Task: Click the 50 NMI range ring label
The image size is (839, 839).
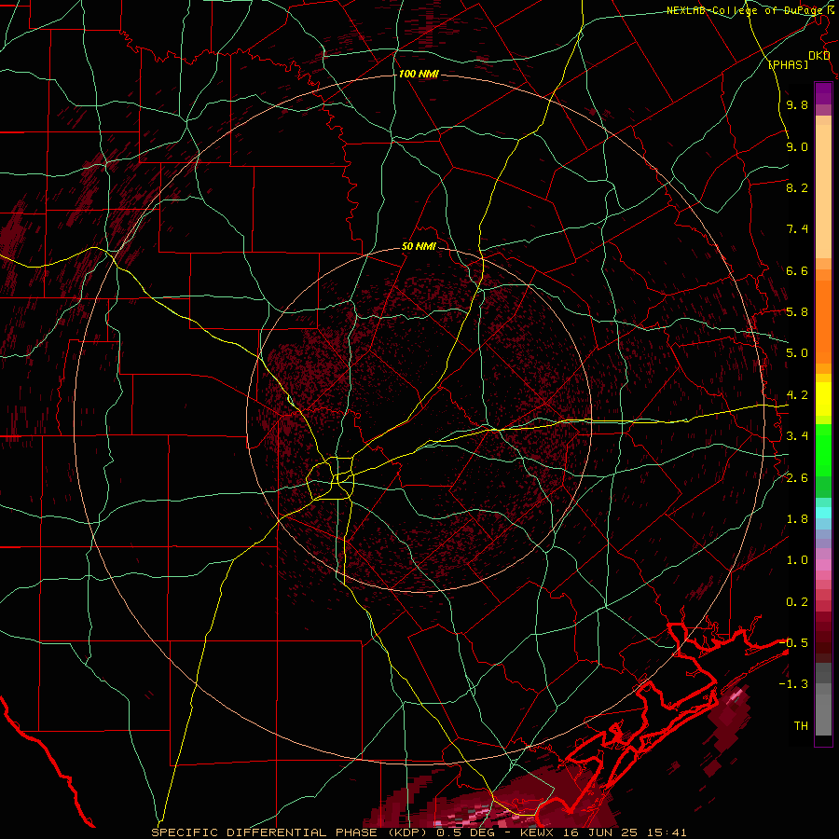Action: coord(419,247)
